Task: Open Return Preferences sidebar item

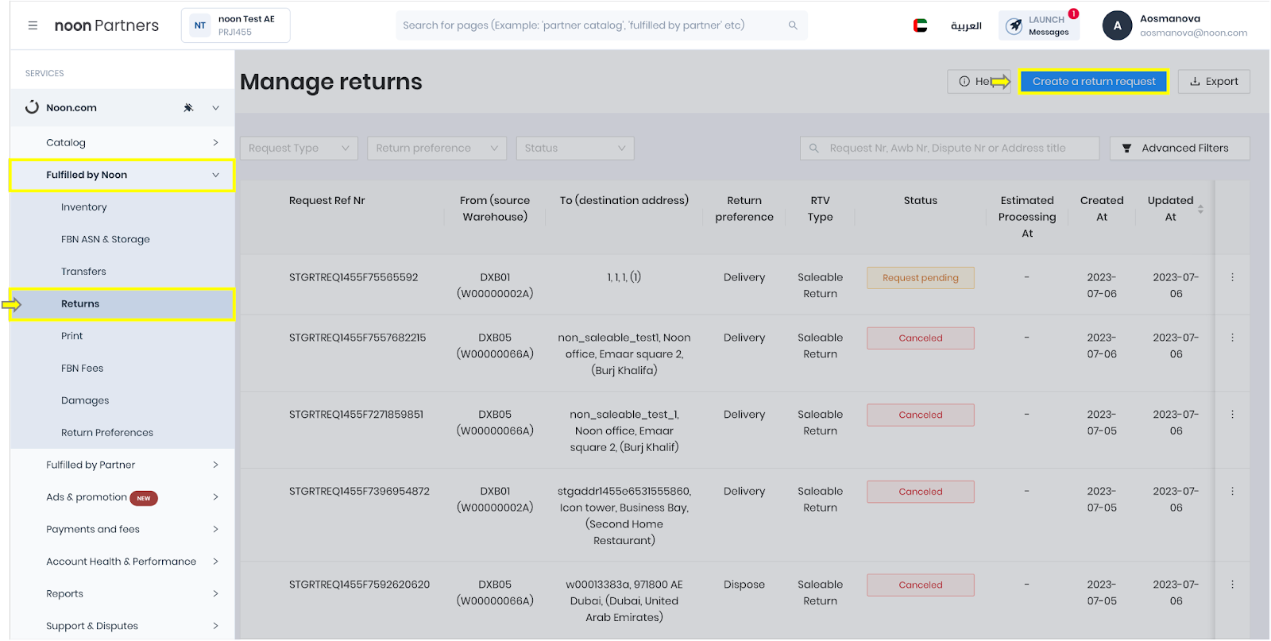Action: pyautogui.click(x=107, y=433)
